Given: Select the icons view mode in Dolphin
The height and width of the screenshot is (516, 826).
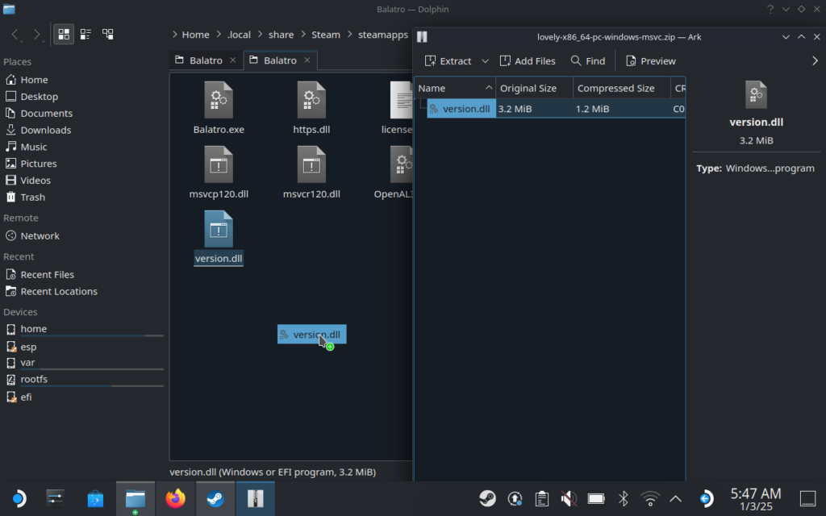Looking at the screenshot, I should [x=64, y=34].
